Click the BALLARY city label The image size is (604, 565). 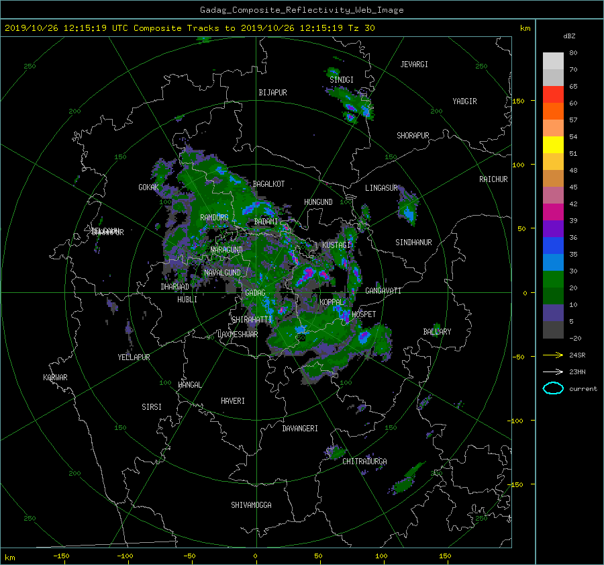(x=437, y=332)
